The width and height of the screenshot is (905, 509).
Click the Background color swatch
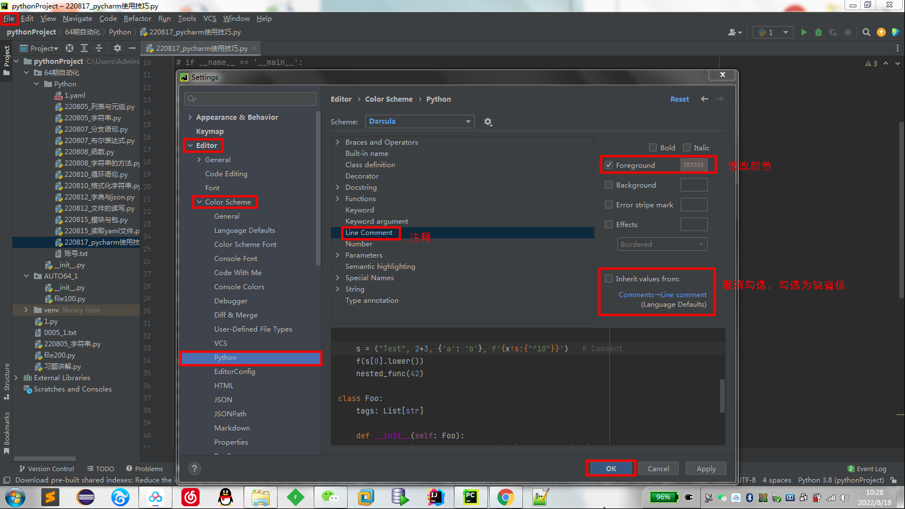(694, 185)
